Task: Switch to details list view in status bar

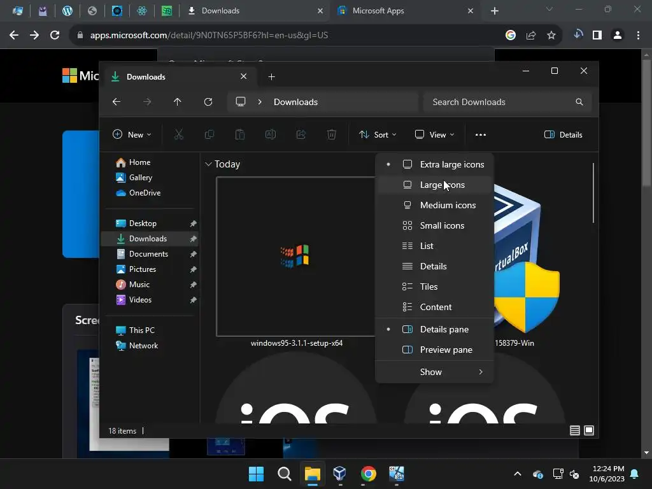Action: tap(575, 430)
